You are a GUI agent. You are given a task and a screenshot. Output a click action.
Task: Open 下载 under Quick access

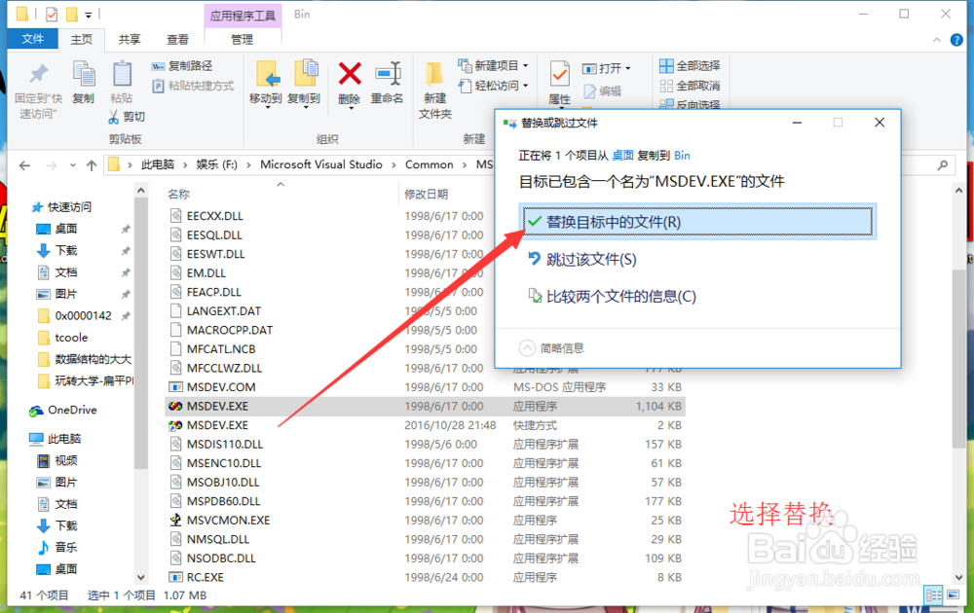click(57, 250)
